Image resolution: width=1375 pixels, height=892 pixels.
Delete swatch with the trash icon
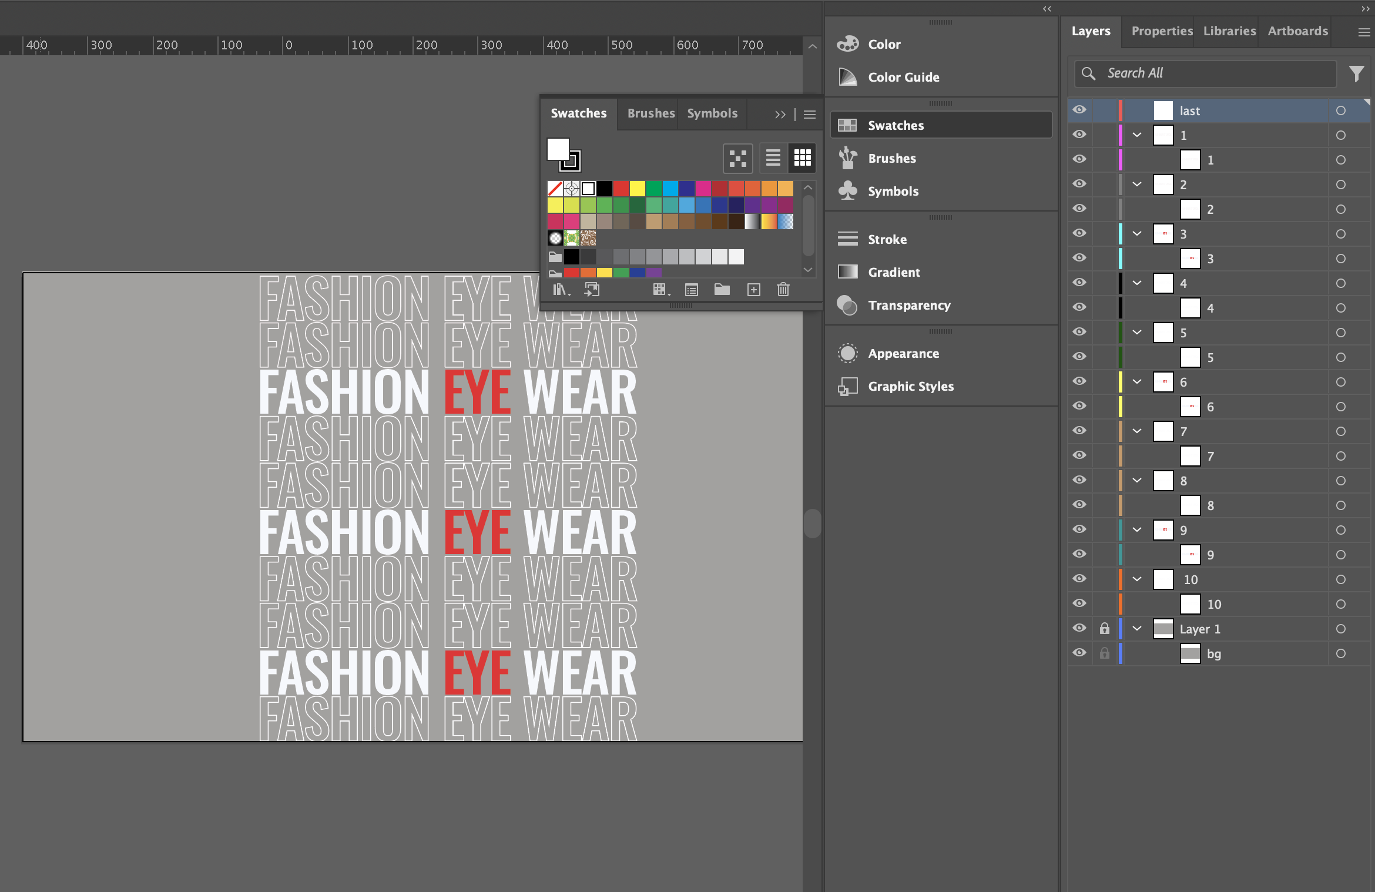click(x=783, y=290)
